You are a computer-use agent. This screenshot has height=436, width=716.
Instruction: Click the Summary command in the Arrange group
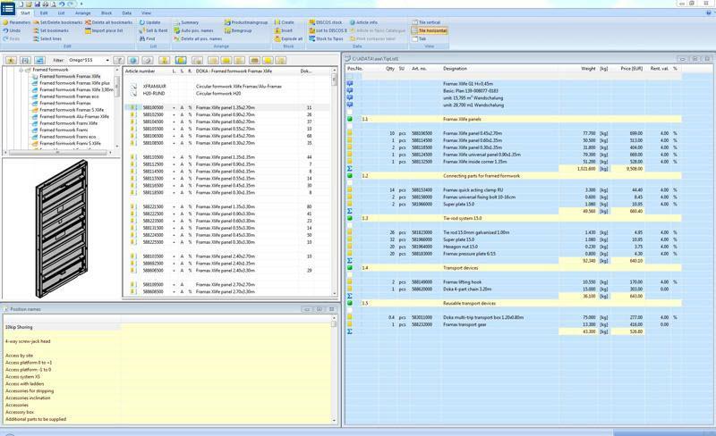point(186,22)
